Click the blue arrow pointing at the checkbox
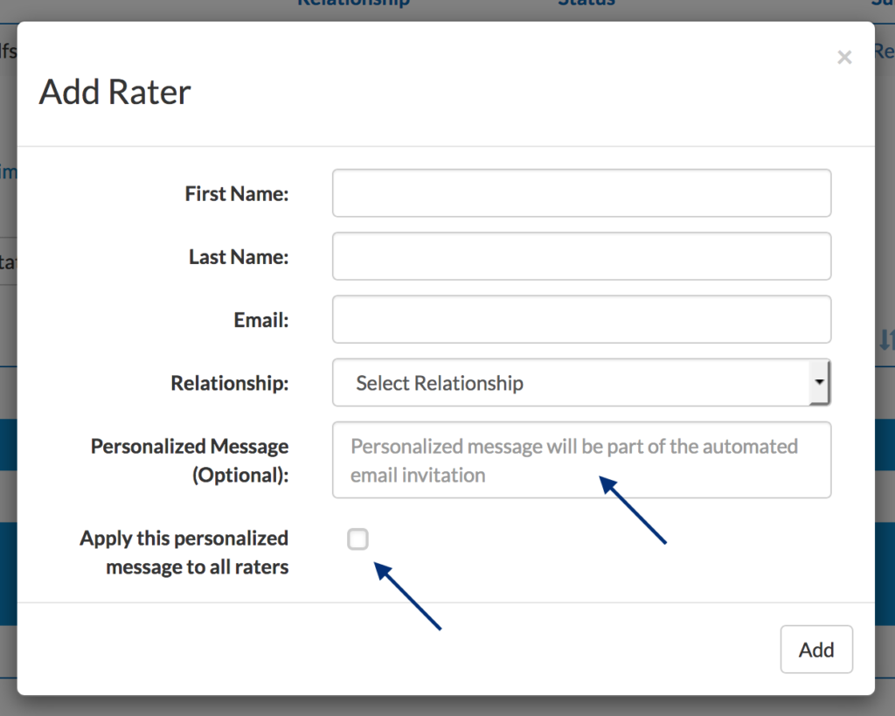Viewport: 895px width, 716px height. (407, 595)
